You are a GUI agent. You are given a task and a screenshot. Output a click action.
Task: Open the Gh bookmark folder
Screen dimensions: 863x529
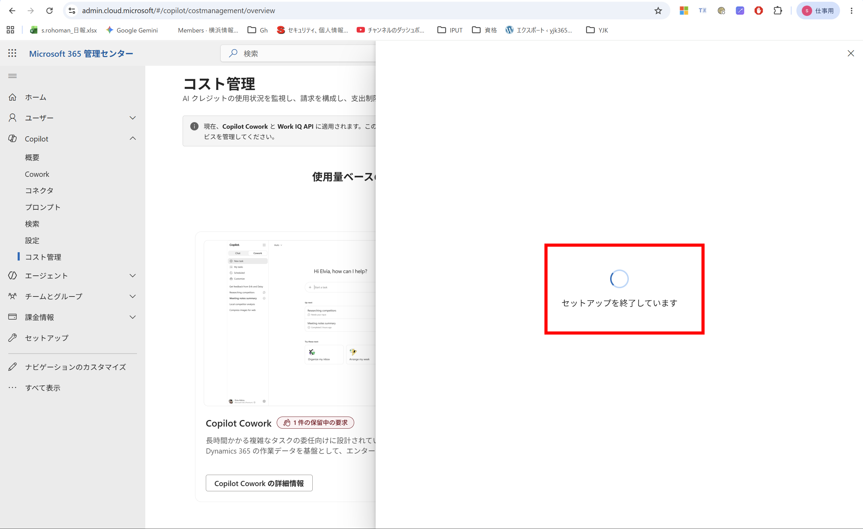(258, 30)
